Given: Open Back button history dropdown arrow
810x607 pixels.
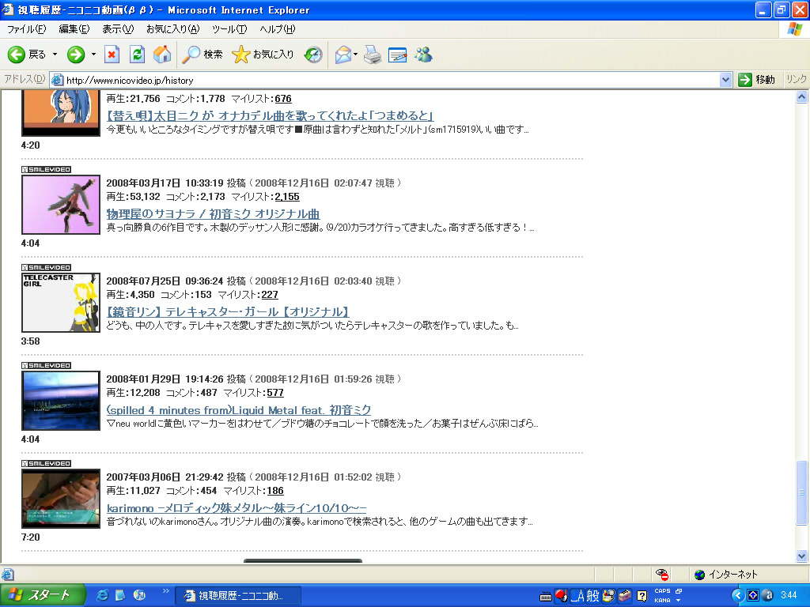Looking at the screenshot, I should [x=55, y=55].
